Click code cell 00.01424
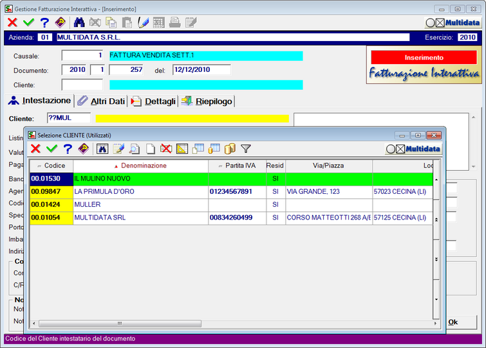The height and width of the screenshot is (348, 486). pos(51,205)
